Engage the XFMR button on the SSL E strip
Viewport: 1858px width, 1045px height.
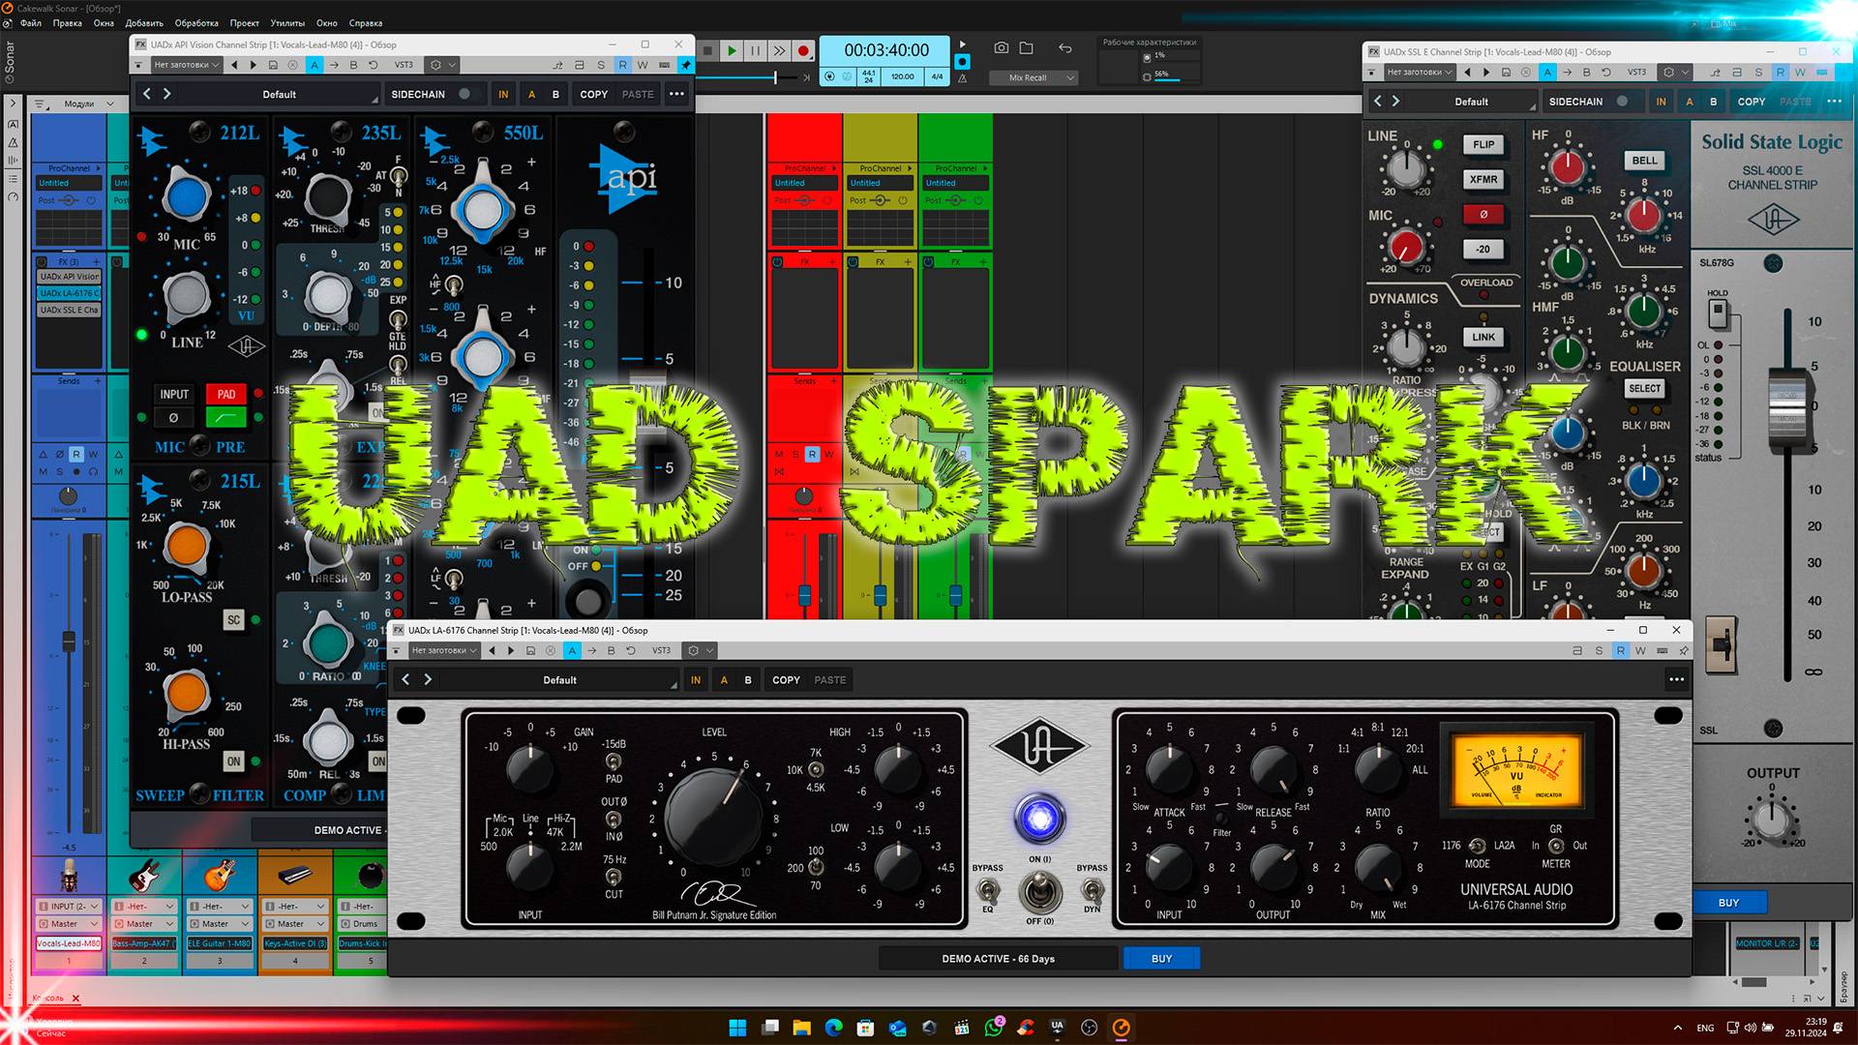pos(1483,180)
